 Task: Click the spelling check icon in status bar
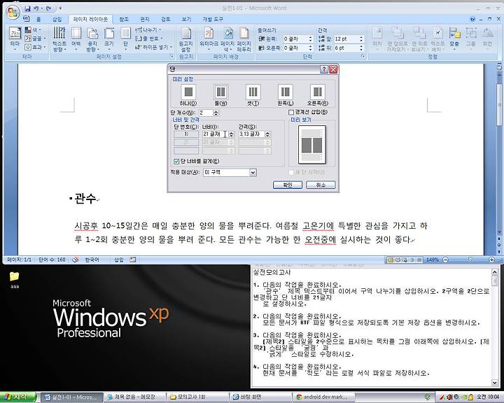point(76,260)
